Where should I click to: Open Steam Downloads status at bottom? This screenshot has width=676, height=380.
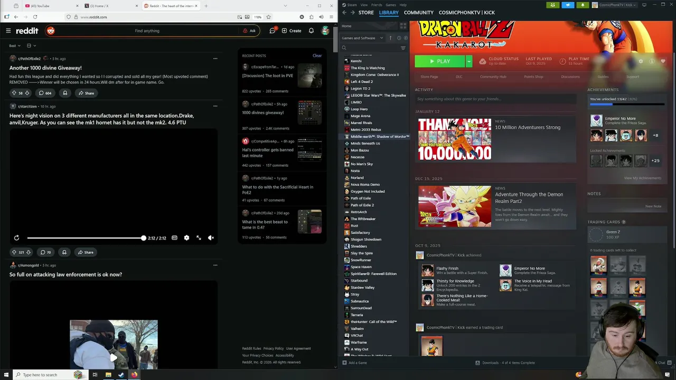pyautogui.click(x=505, y=363)
